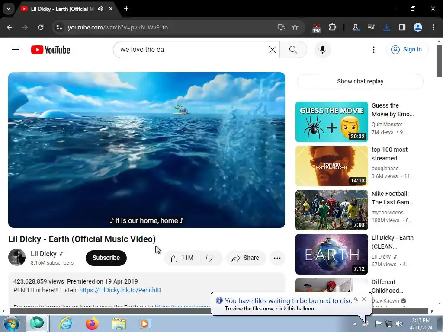Dislike the video
The image size is (443, 332).
210,258
